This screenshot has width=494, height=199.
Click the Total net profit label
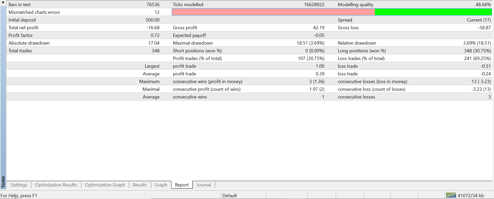(x=23, y=28)
